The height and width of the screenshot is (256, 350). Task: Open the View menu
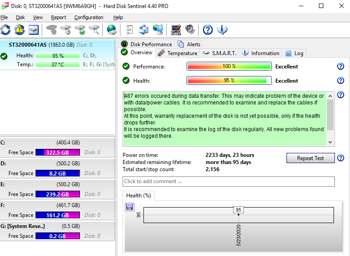(38, 17)
